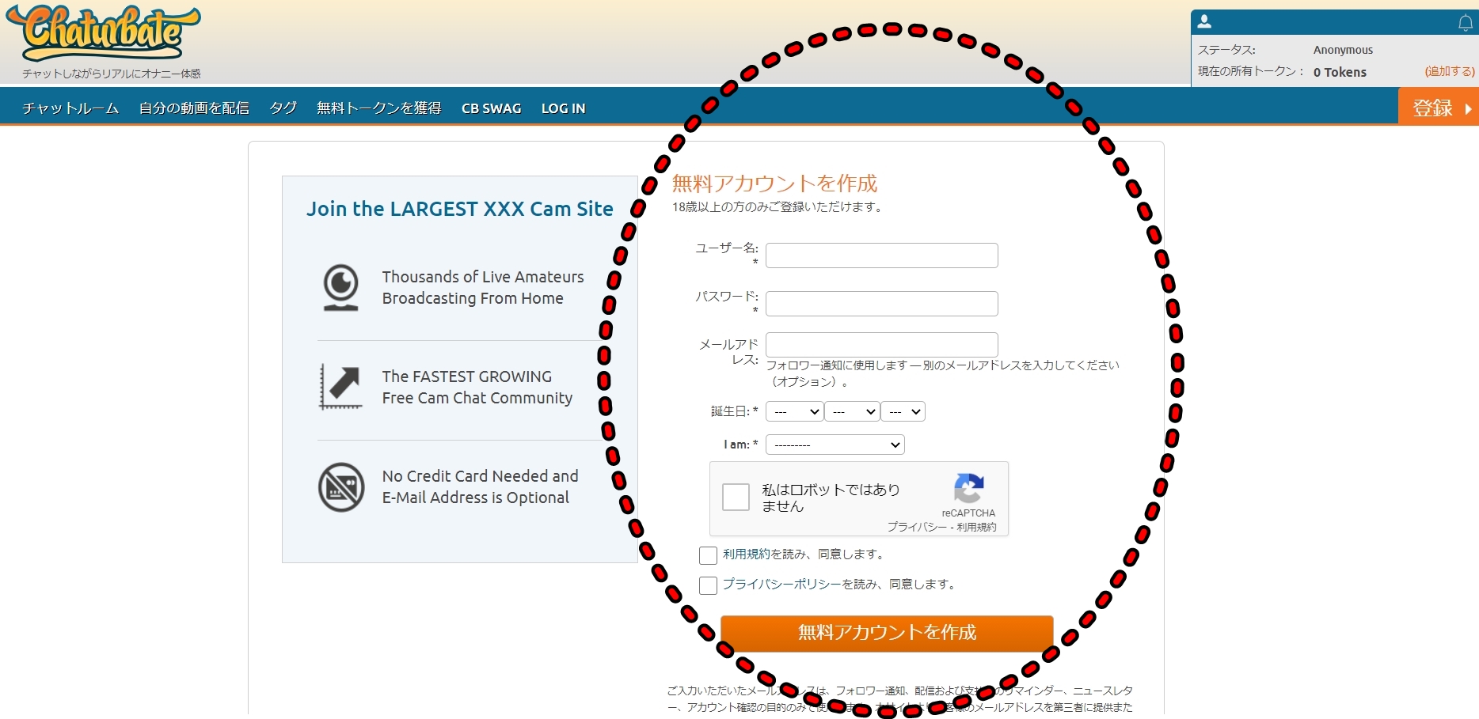Image resolution: width=1479 pixels, height=719 pixels.
Task: Open 無料トークンを獲得 menu item
Action: coord(379,108)
